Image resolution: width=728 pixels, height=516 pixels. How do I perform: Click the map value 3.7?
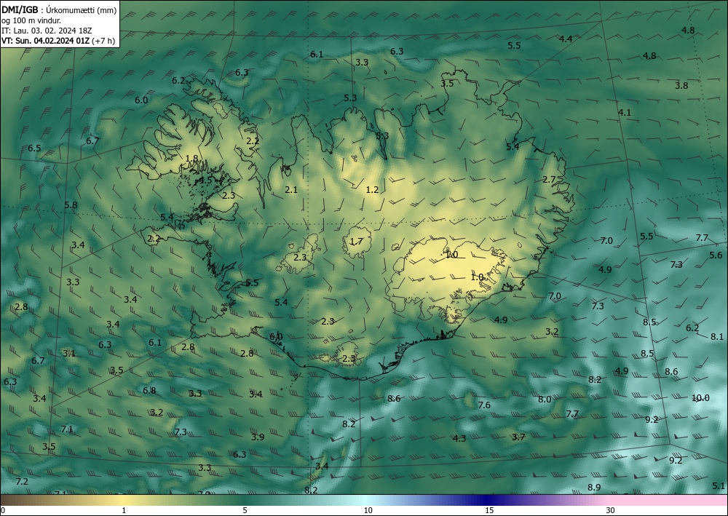[518, 437]
